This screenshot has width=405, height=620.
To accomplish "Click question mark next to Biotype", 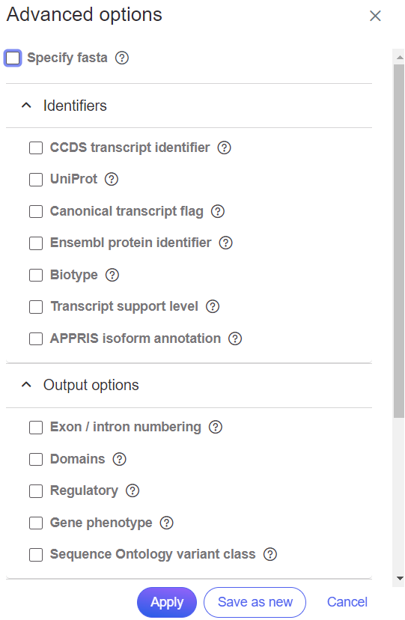I will tap(112, 275).
